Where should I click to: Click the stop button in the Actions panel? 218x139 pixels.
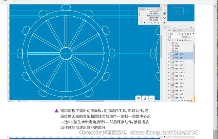(x=141, y=22)
